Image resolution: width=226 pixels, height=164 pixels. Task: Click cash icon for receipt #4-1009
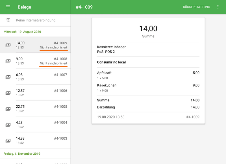point(8,45)
